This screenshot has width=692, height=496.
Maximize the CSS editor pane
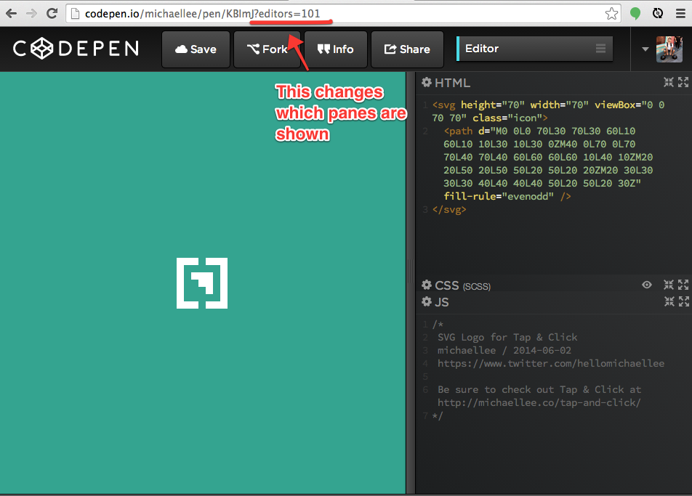(683, 285)
